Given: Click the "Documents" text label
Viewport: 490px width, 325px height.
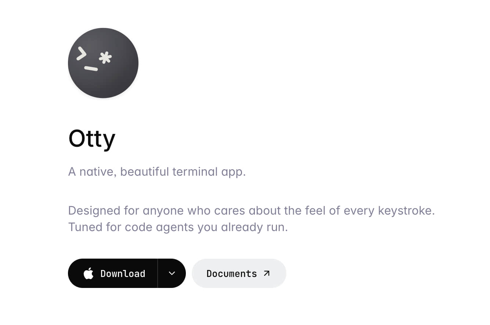Looking at the screenshot, I should [x=232, y=274].
